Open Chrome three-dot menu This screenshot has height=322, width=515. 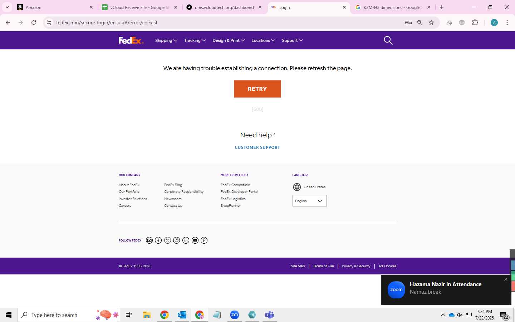[x=507, y=23]
